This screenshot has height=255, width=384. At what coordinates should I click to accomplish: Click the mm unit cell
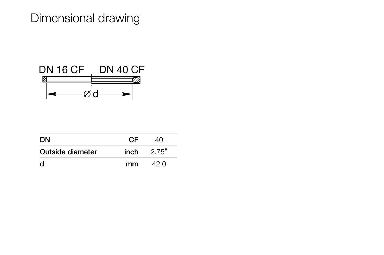point(132,164)
